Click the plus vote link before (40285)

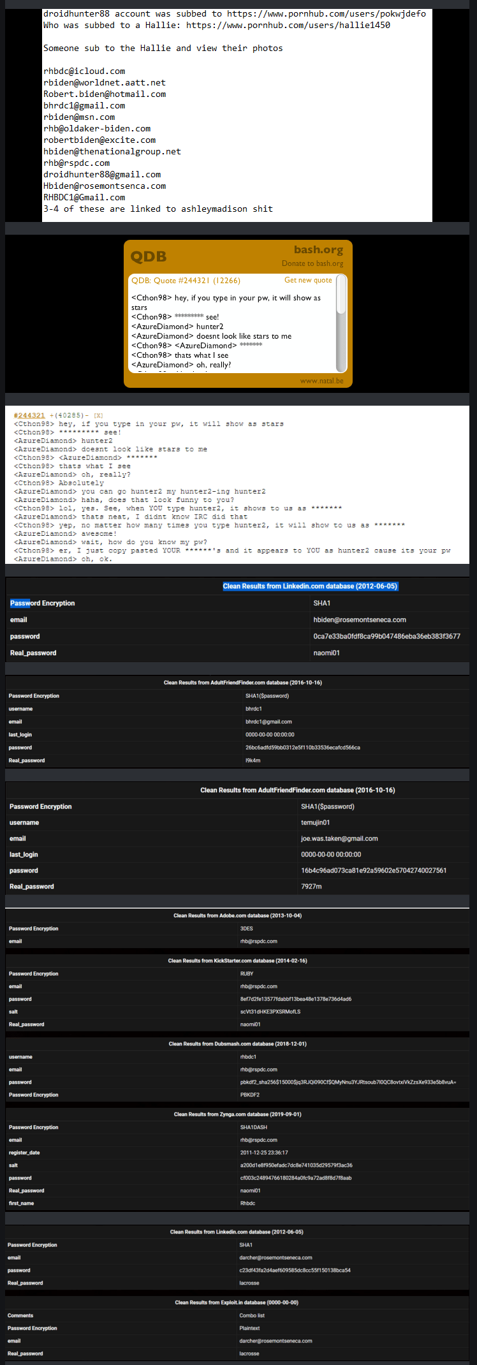[51, 415]
